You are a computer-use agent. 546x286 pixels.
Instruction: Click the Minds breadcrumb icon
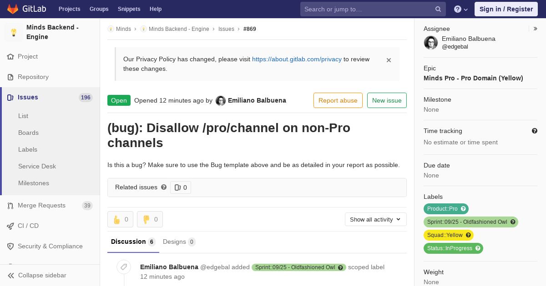tap(111, 29)
